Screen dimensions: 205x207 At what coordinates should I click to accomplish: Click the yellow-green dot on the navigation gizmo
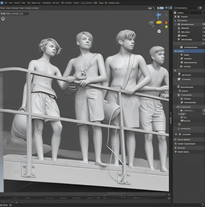pyautogui.click(x=166, y=27)
